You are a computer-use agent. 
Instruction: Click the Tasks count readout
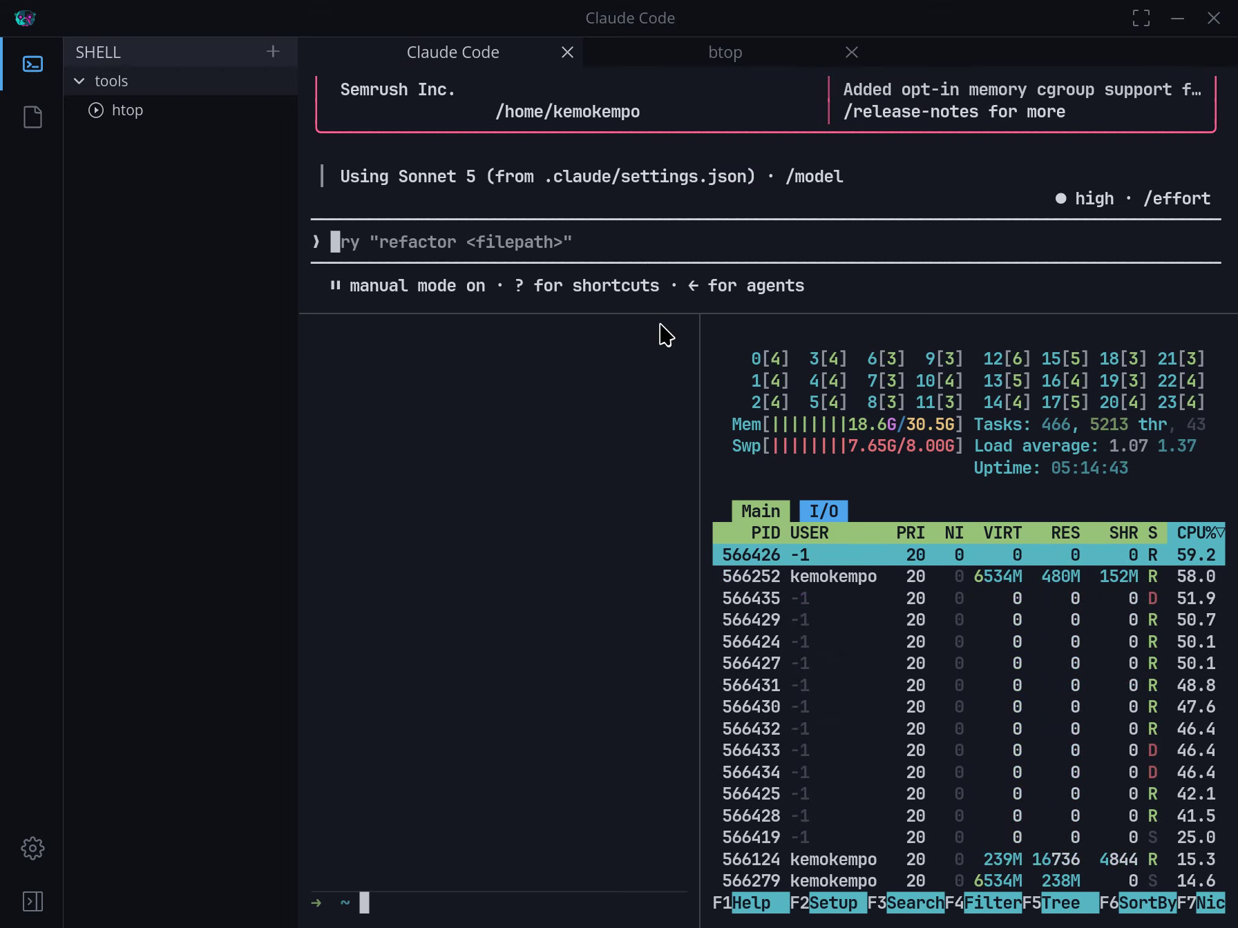[x=1089, y=425]
